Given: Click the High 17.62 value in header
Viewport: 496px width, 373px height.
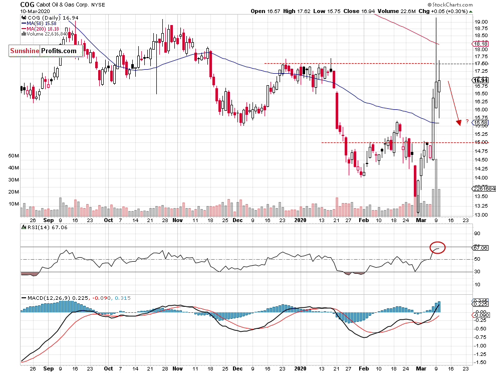Looking at the screenshot, I should click(297, 11).
